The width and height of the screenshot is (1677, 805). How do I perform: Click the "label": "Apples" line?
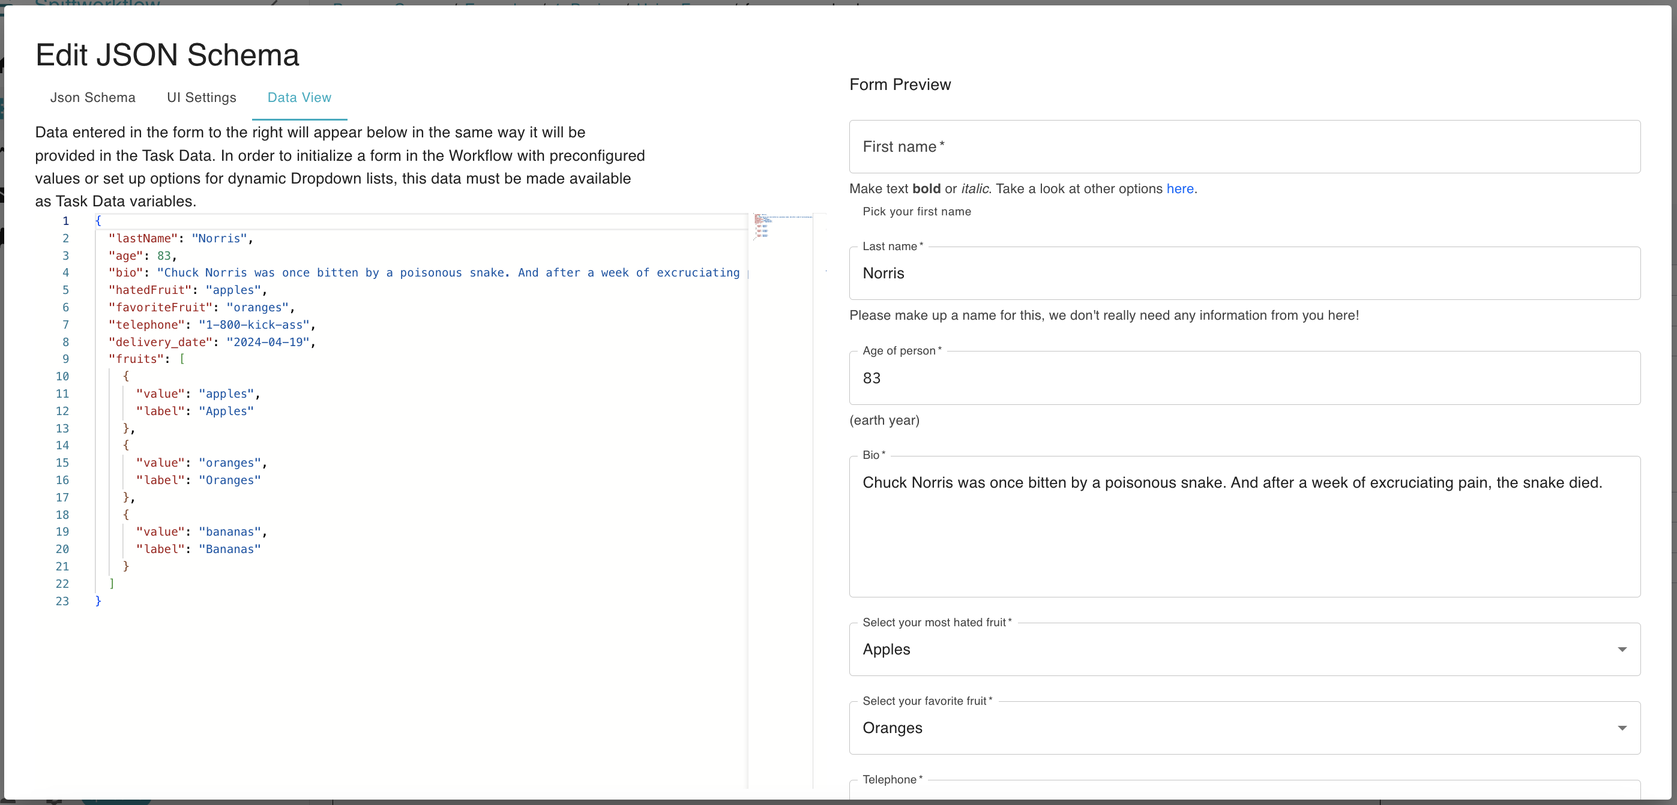click(194, 411)
